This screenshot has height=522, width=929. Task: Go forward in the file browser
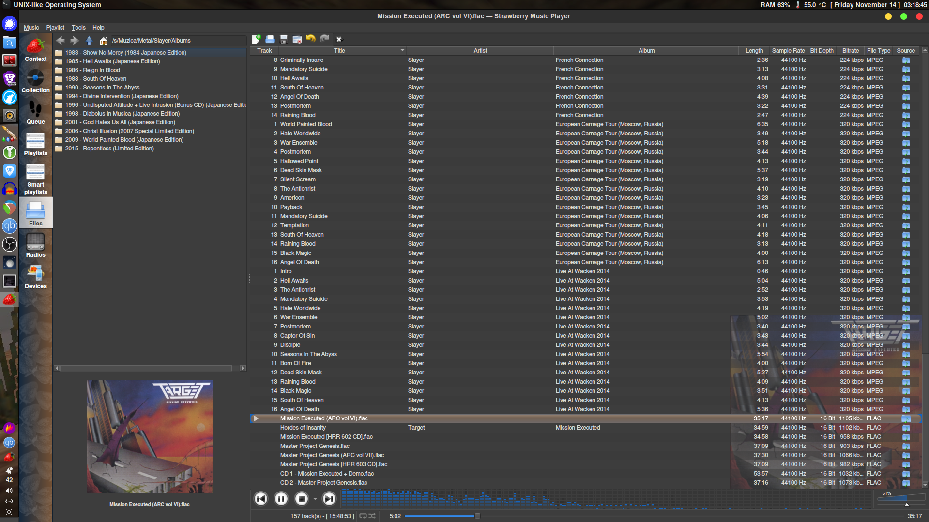point(75,41)
